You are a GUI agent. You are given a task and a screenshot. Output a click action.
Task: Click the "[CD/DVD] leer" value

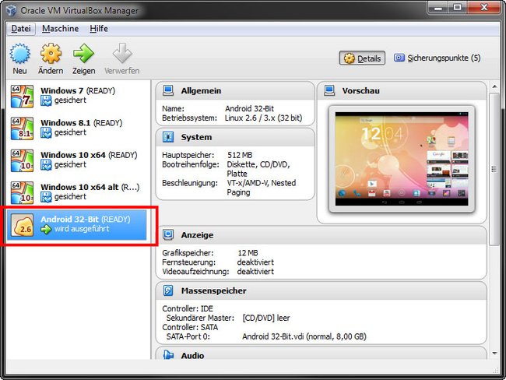(x=266, y=318)
